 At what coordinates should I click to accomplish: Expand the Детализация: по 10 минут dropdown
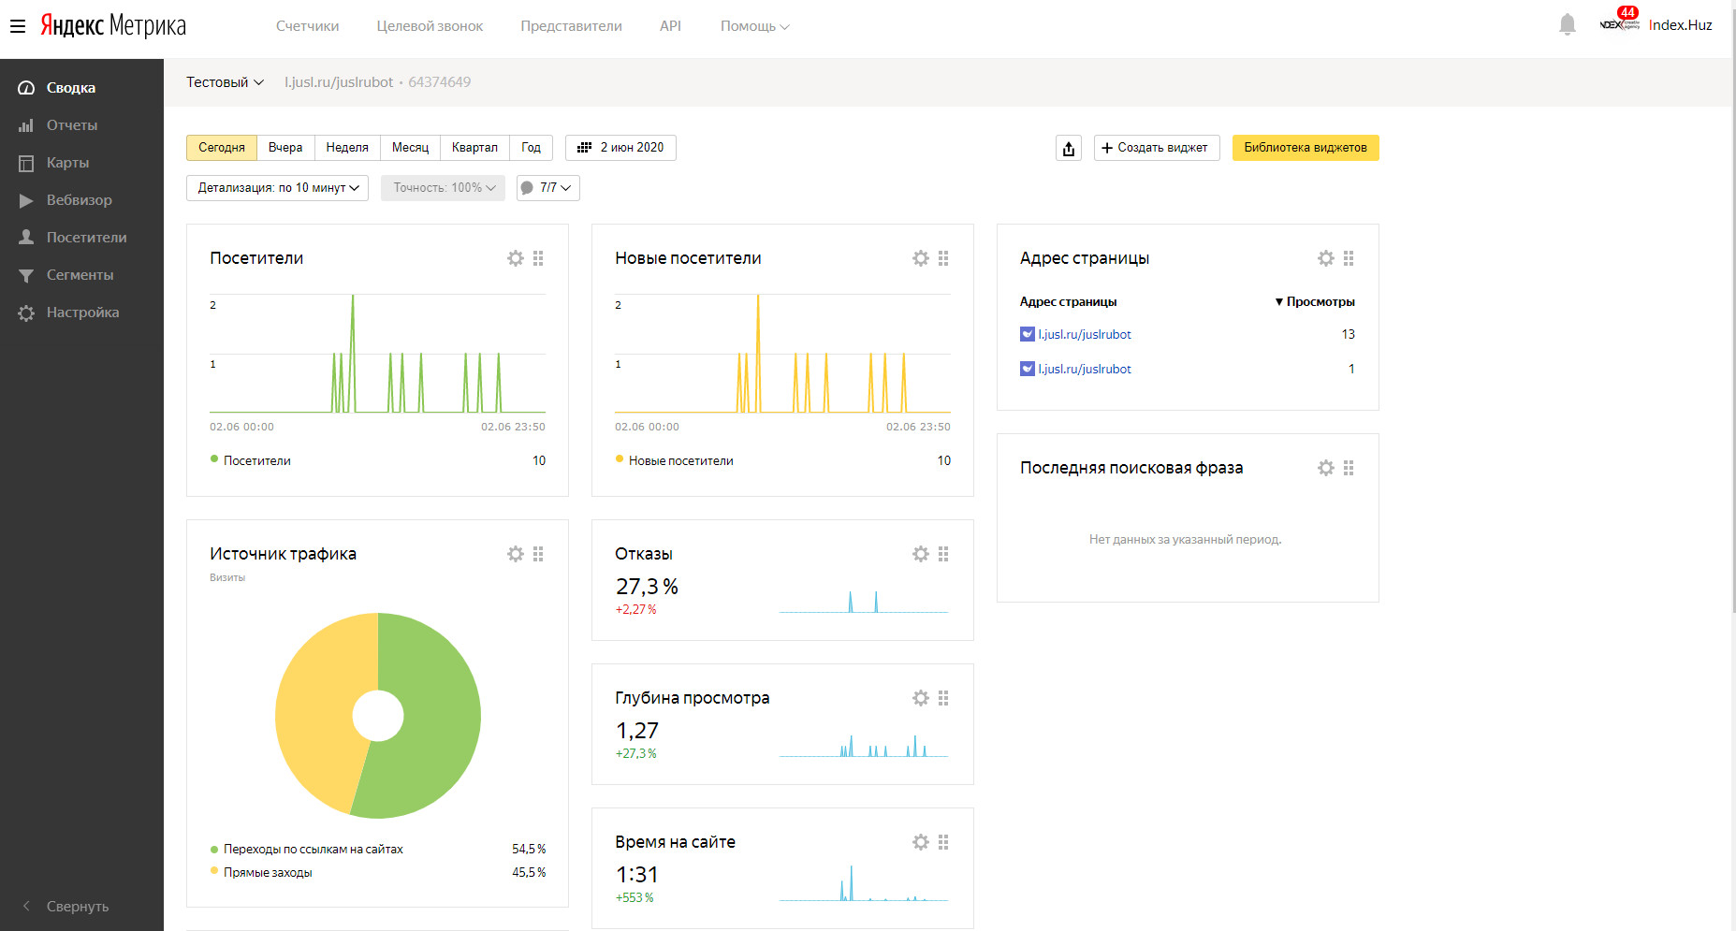click(278, 188)
